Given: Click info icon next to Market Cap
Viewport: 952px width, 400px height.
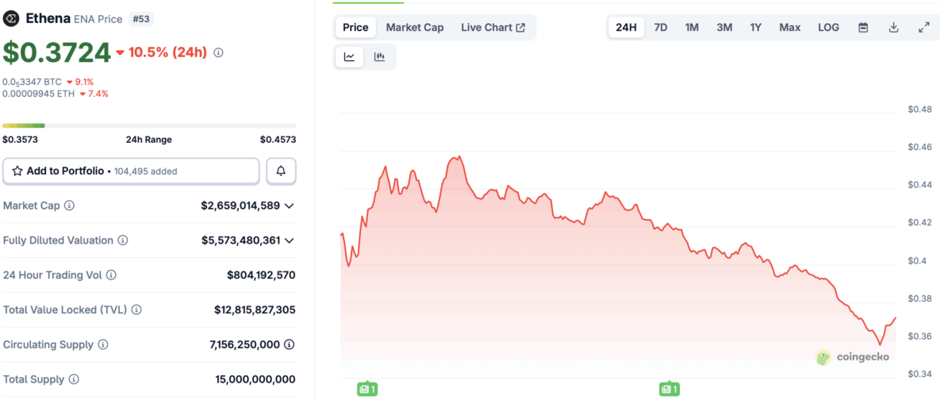Looking at the screenshot, I should tap(70, 206).
